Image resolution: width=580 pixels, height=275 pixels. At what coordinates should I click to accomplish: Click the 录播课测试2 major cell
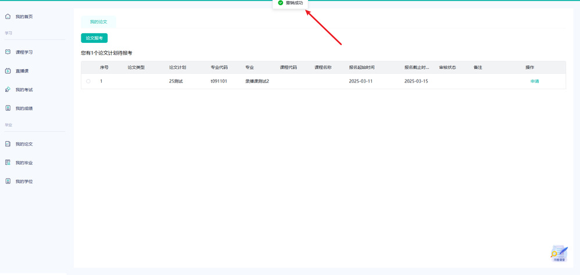coord(257,81)
